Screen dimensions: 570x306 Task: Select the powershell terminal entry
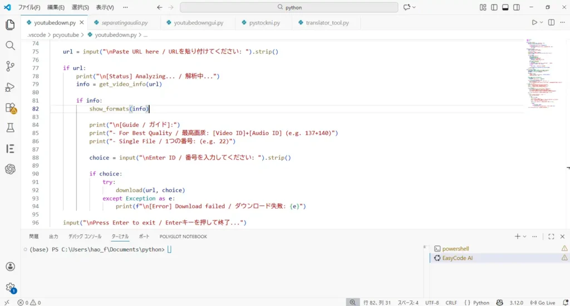point(499,249)
